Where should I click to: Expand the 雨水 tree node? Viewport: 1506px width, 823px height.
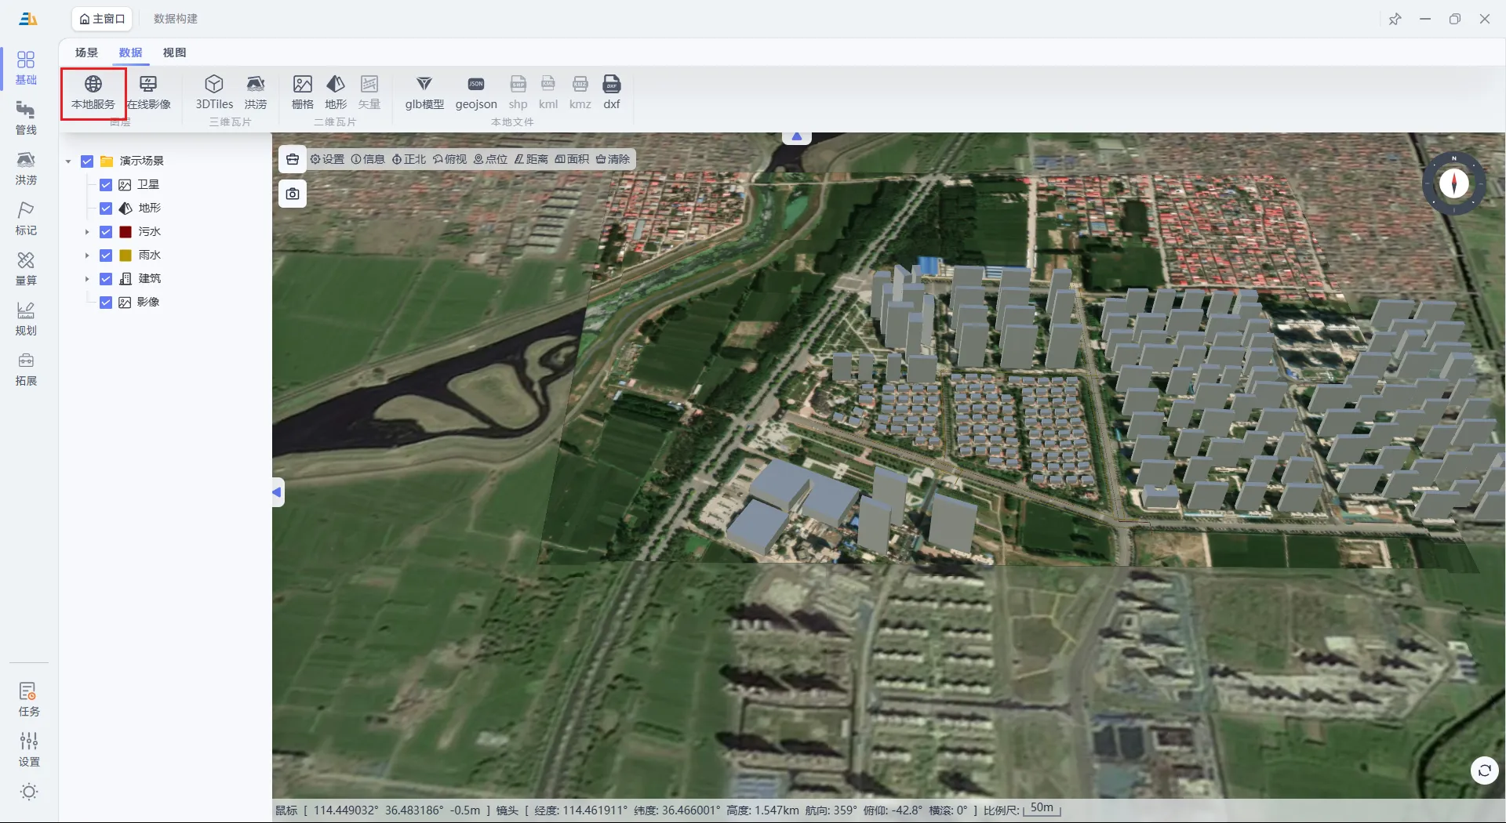coord(87,256)
